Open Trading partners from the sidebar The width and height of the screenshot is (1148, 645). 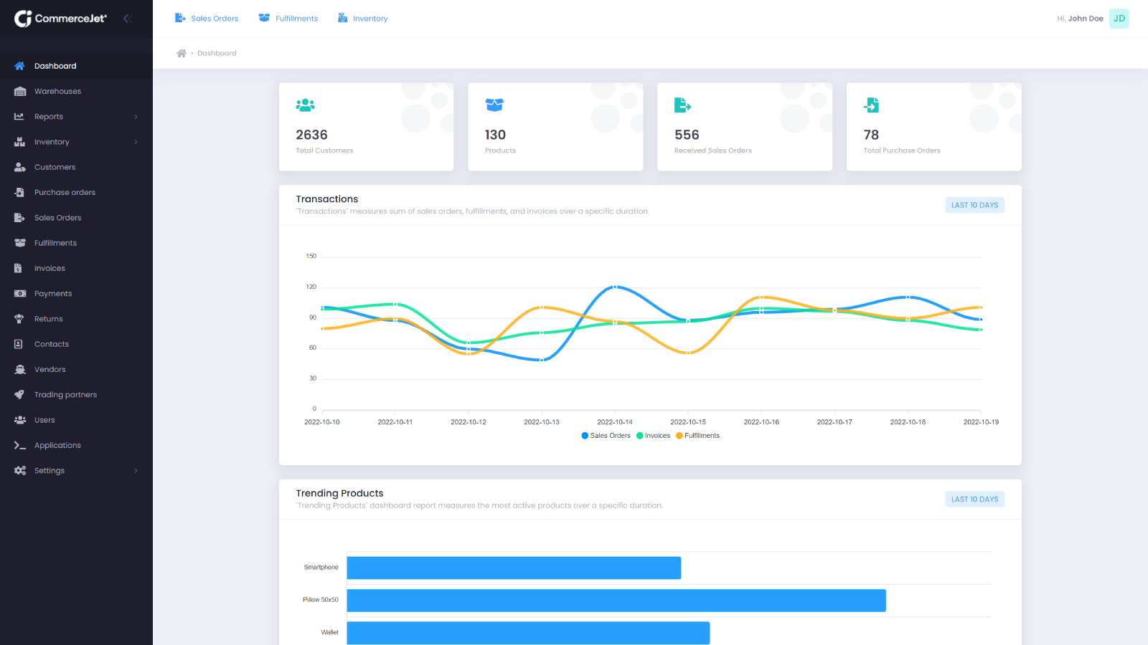click(x=65, y=394)
